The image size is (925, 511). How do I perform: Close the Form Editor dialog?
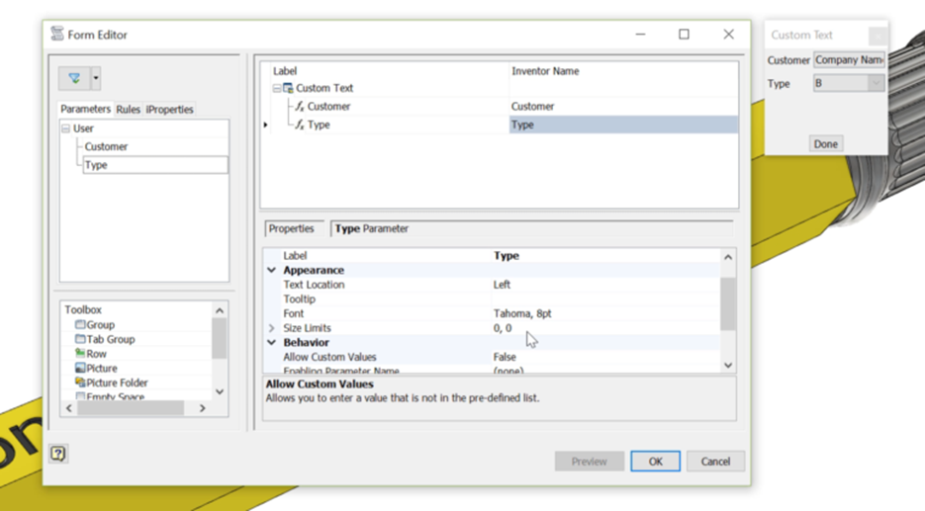[728, 35]
